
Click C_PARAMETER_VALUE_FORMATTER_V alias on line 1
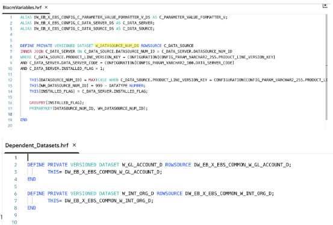(x=193, y=17)
